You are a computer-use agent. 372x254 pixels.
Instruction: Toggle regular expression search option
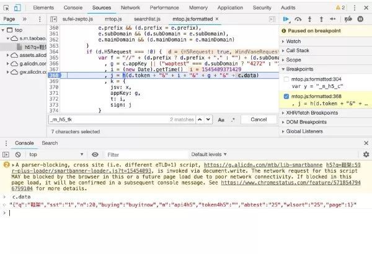pyautogui.click(x=233, y=120)
